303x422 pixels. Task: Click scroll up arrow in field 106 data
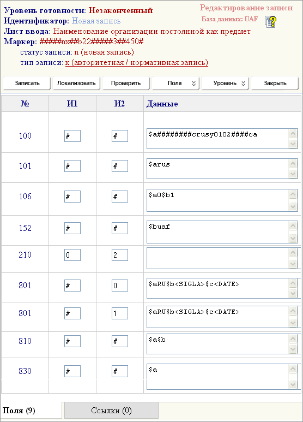pos(293,194)
